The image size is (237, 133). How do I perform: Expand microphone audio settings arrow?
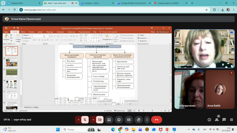pyautogui.click(x=78, y=120)
